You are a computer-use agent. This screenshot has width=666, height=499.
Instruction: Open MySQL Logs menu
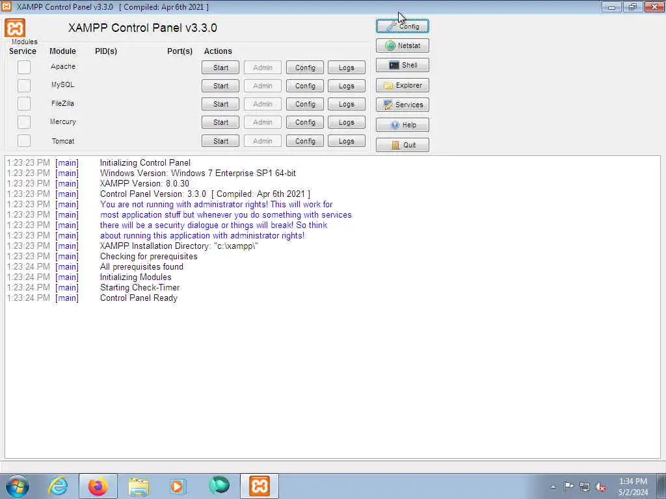pyautogui.click(x=347, y=86)
